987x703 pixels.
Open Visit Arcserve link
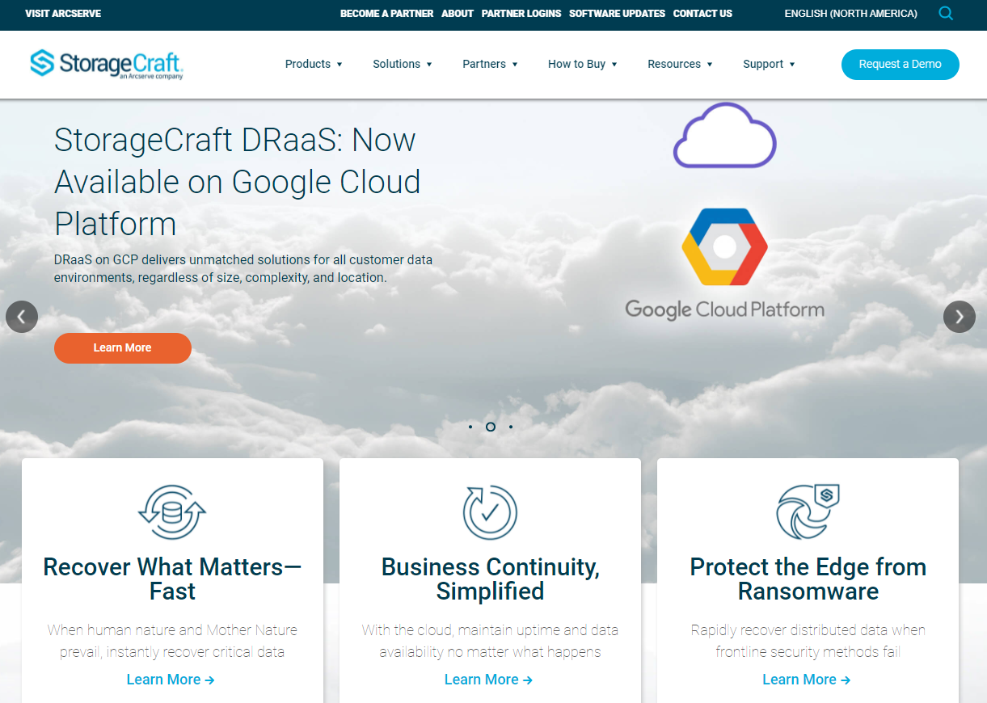tap(63, 14)
